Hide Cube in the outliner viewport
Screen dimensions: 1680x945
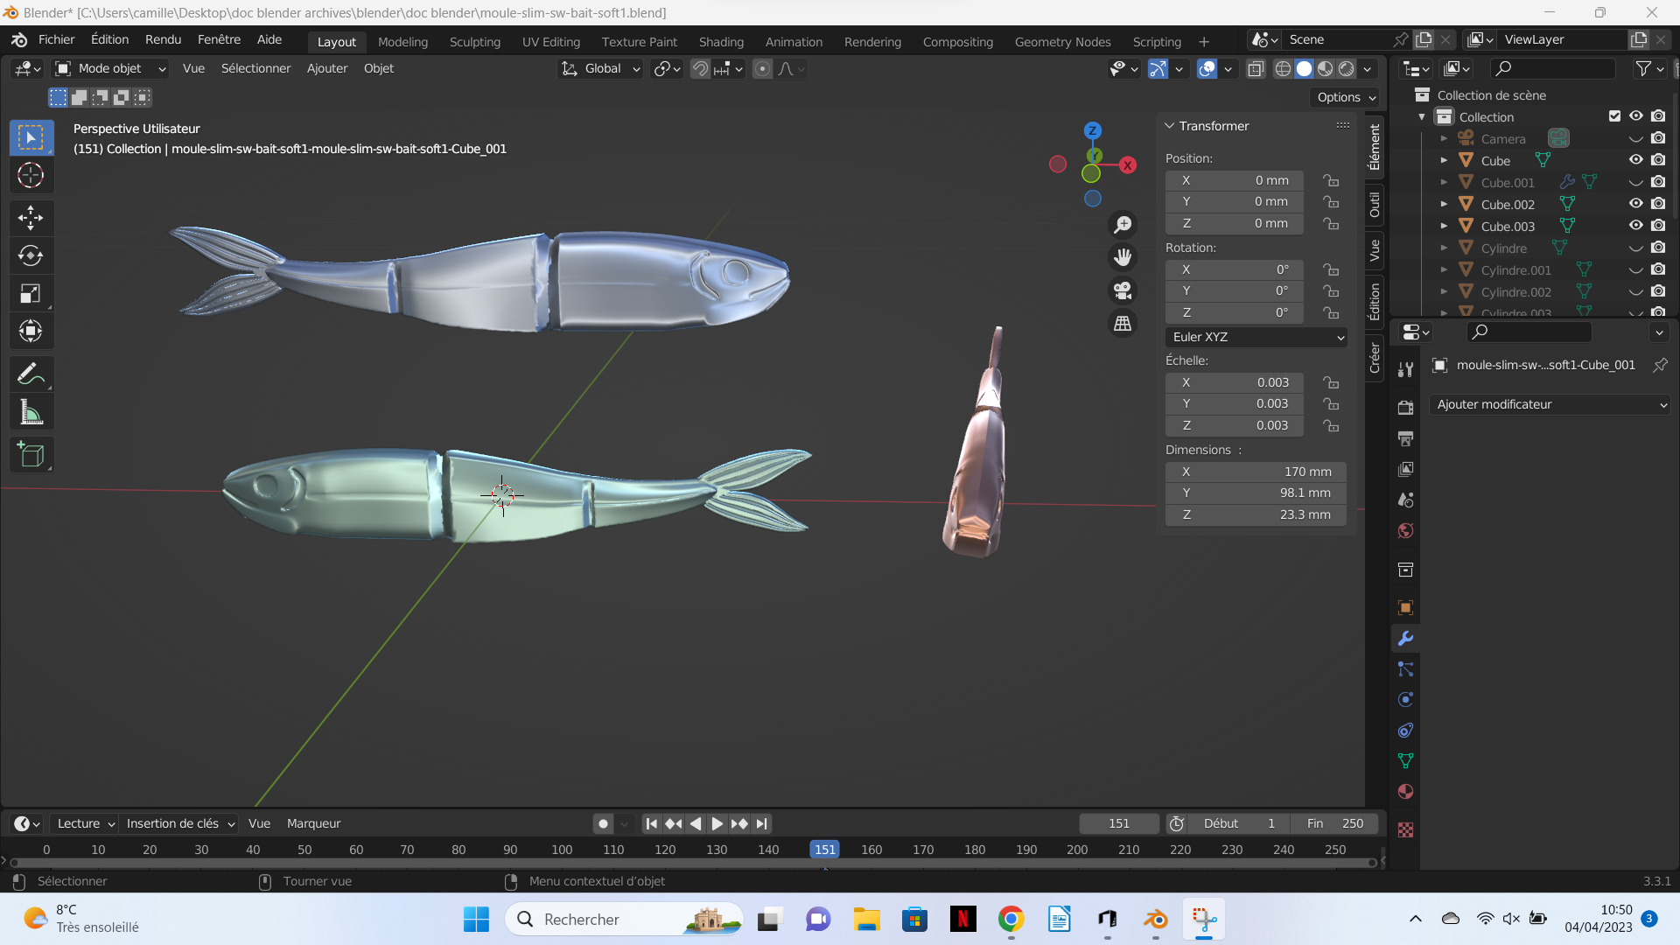tap(1635, 160)
